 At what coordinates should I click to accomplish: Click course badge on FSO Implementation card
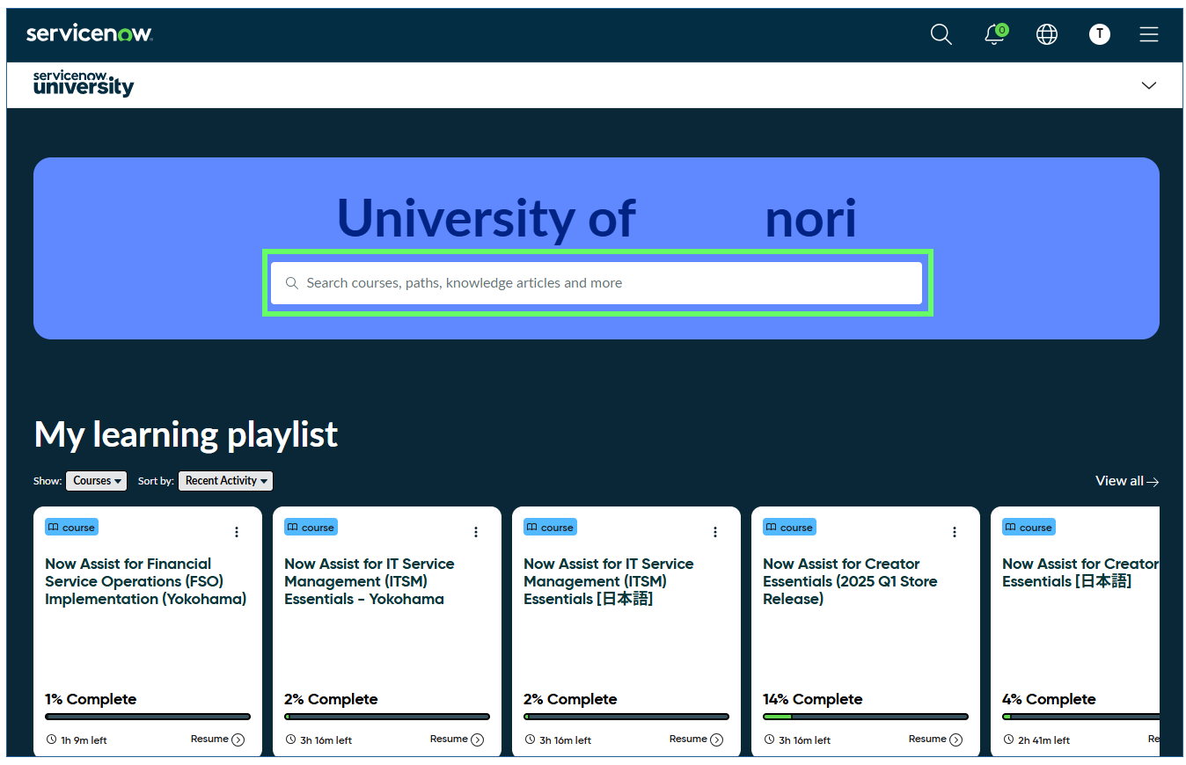tap(71, 528)
